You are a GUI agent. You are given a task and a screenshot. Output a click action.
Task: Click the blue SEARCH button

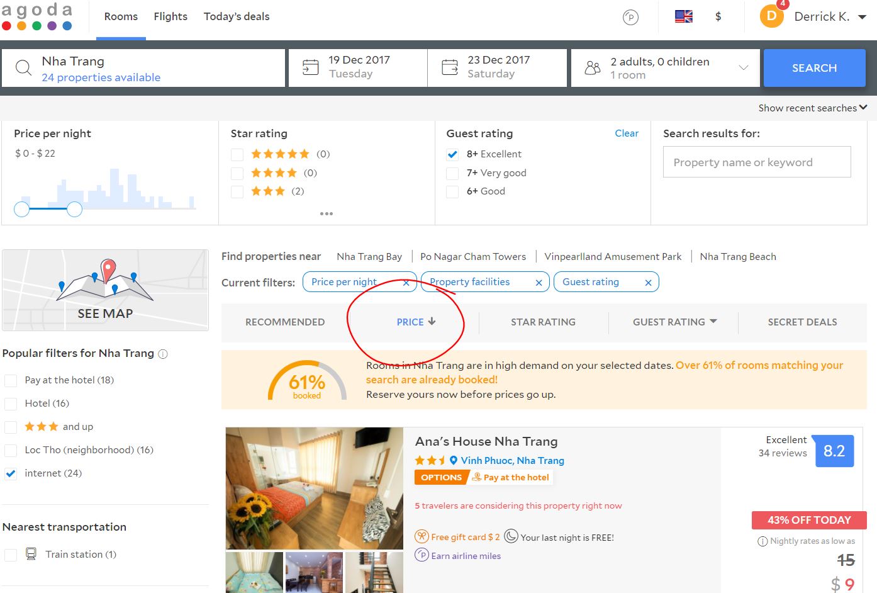[814, 67]
